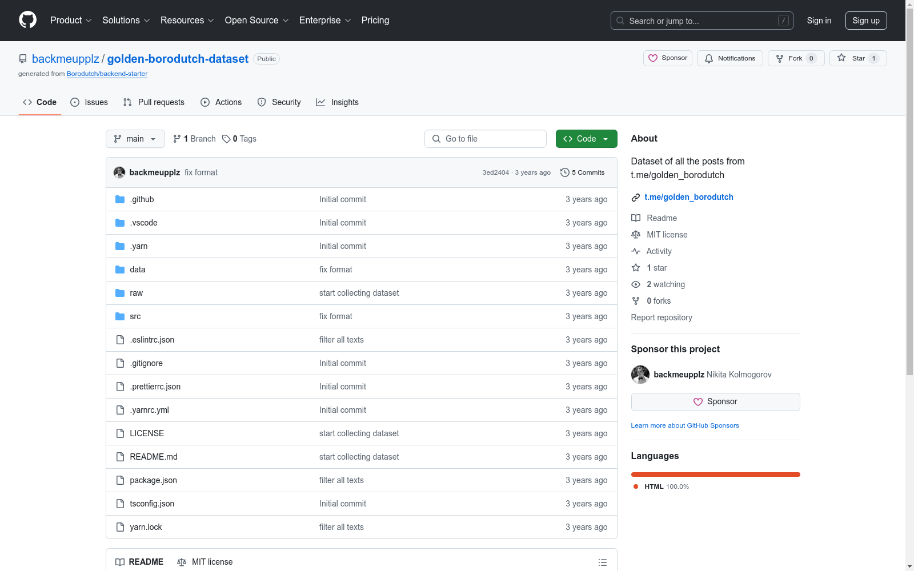The width and height of the screenshot is (914, 571).
Task: Click the GitHub logo icon
Action: click(27, 20)
